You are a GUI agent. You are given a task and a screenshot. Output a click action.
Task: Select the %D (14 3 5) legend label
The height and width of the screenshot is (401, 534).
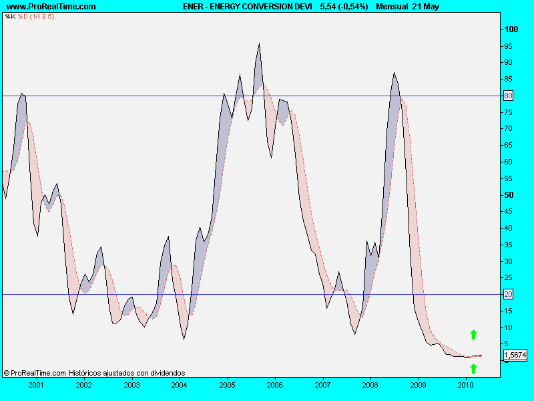click(x=36, y=16)
